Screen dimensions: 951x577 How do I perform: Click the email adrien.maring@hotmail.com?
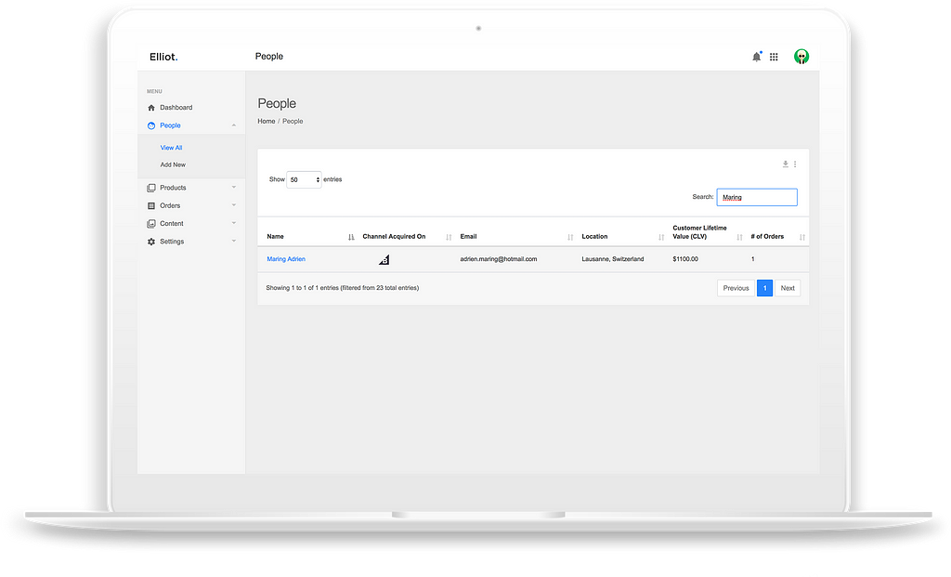[x=499, y=259]
